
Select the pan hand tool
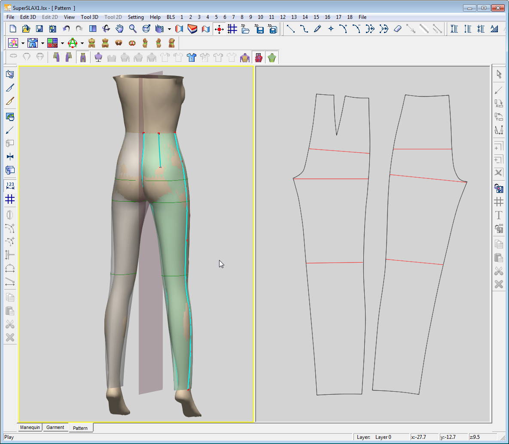119,29
